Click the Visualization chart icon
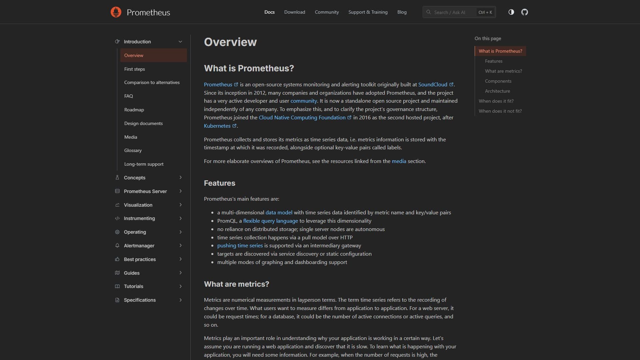The image size is (640, 360). [117, 205]
